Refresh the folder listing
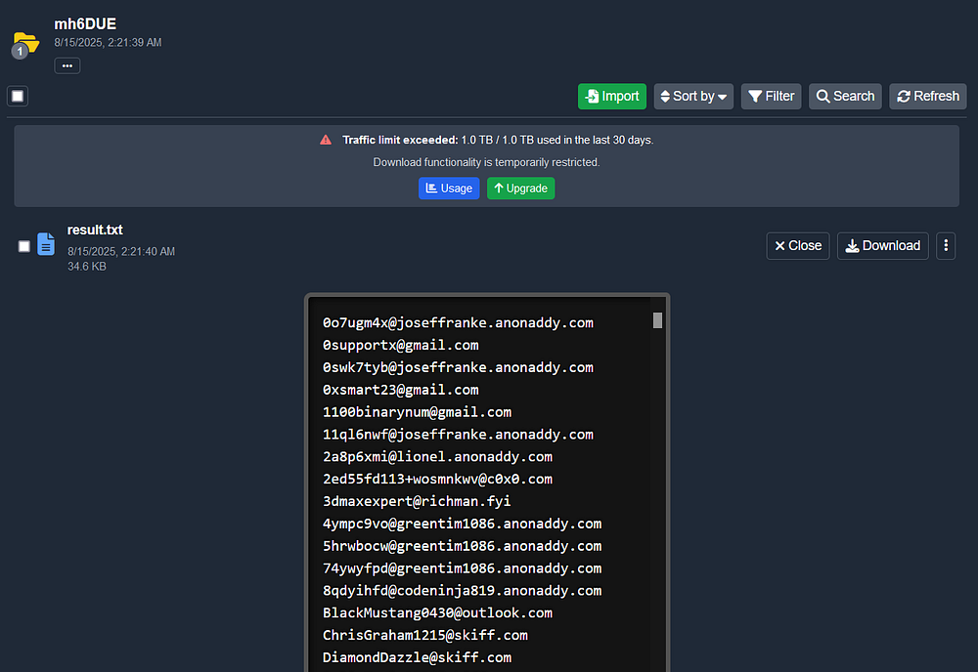This screenshot has width=978, height=672. 928,96
